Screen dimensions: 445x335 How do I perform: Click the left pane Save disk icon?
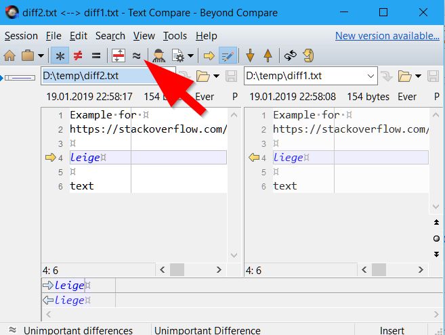point(231,76)
